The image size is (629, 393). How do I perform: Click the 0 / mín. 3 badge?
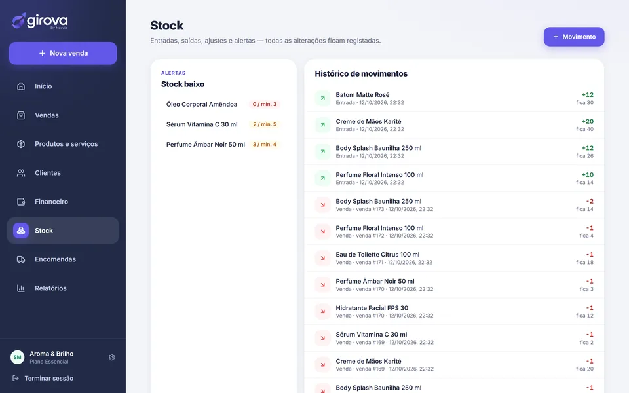click(x=264, y=104)
